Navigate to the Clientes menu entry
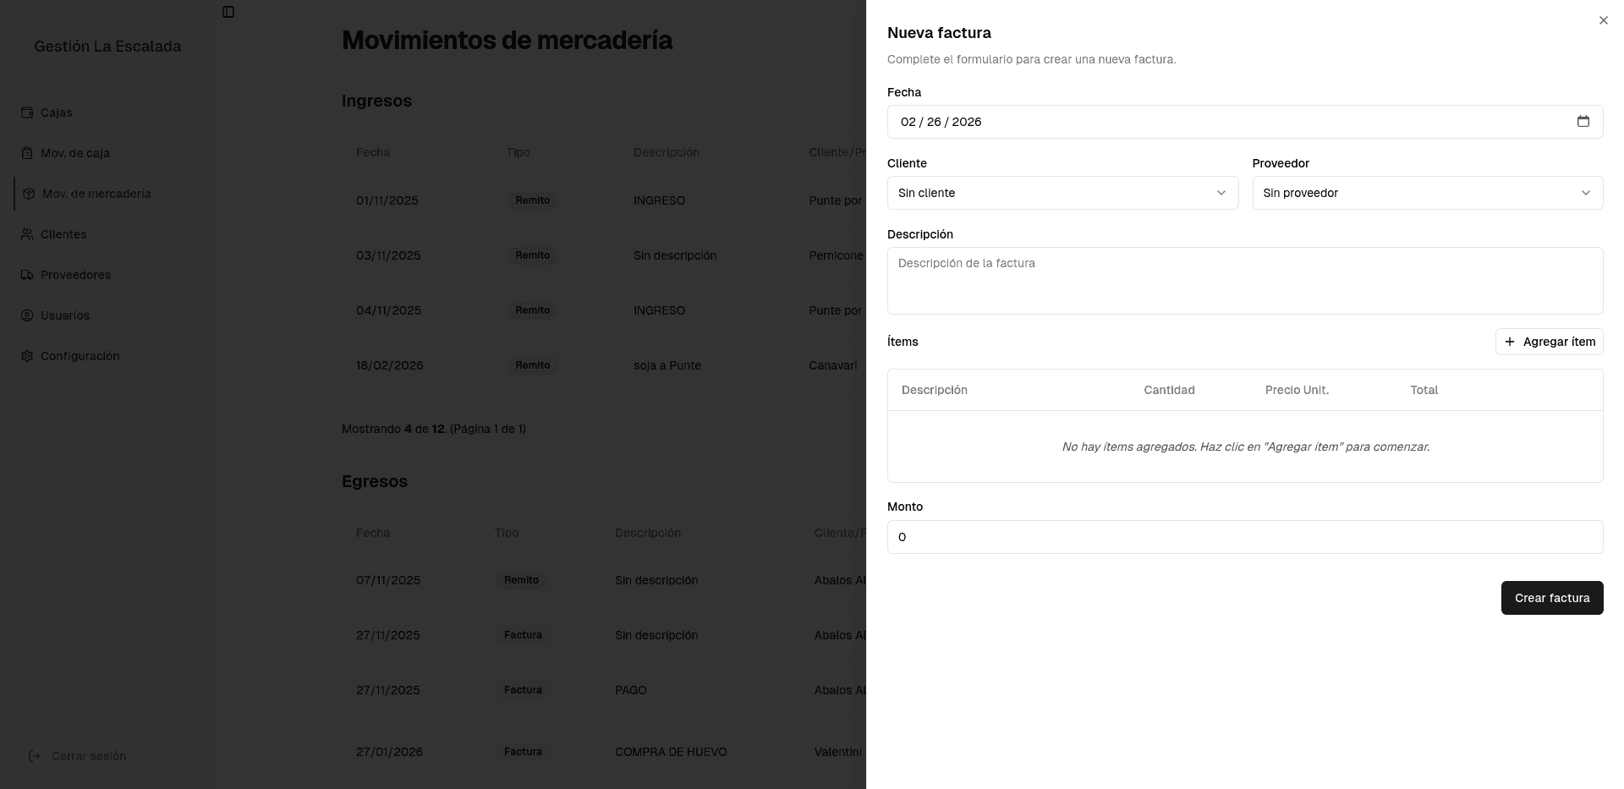Image resolution: width=1624 pixels, height=789 pixels. tap(63, 234)
